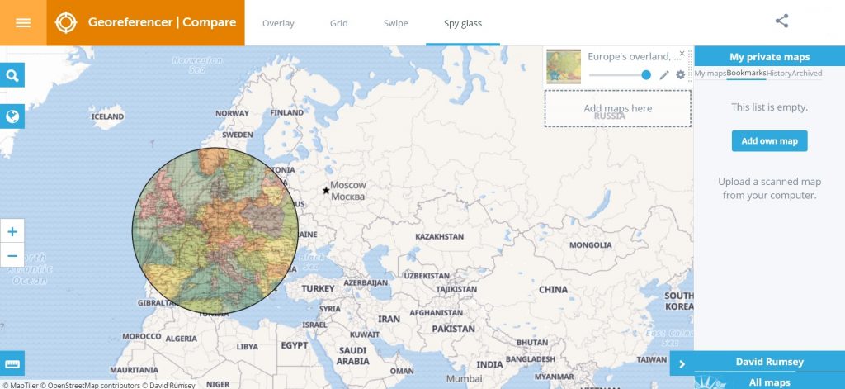Edit the Europe's overland map with pencil
Screen dimensions: 845x389
[x=664, y=75]
